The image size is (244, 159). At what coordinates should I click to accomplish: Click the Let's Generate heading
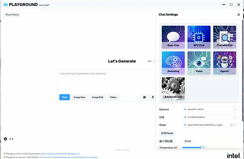[122, 61]
